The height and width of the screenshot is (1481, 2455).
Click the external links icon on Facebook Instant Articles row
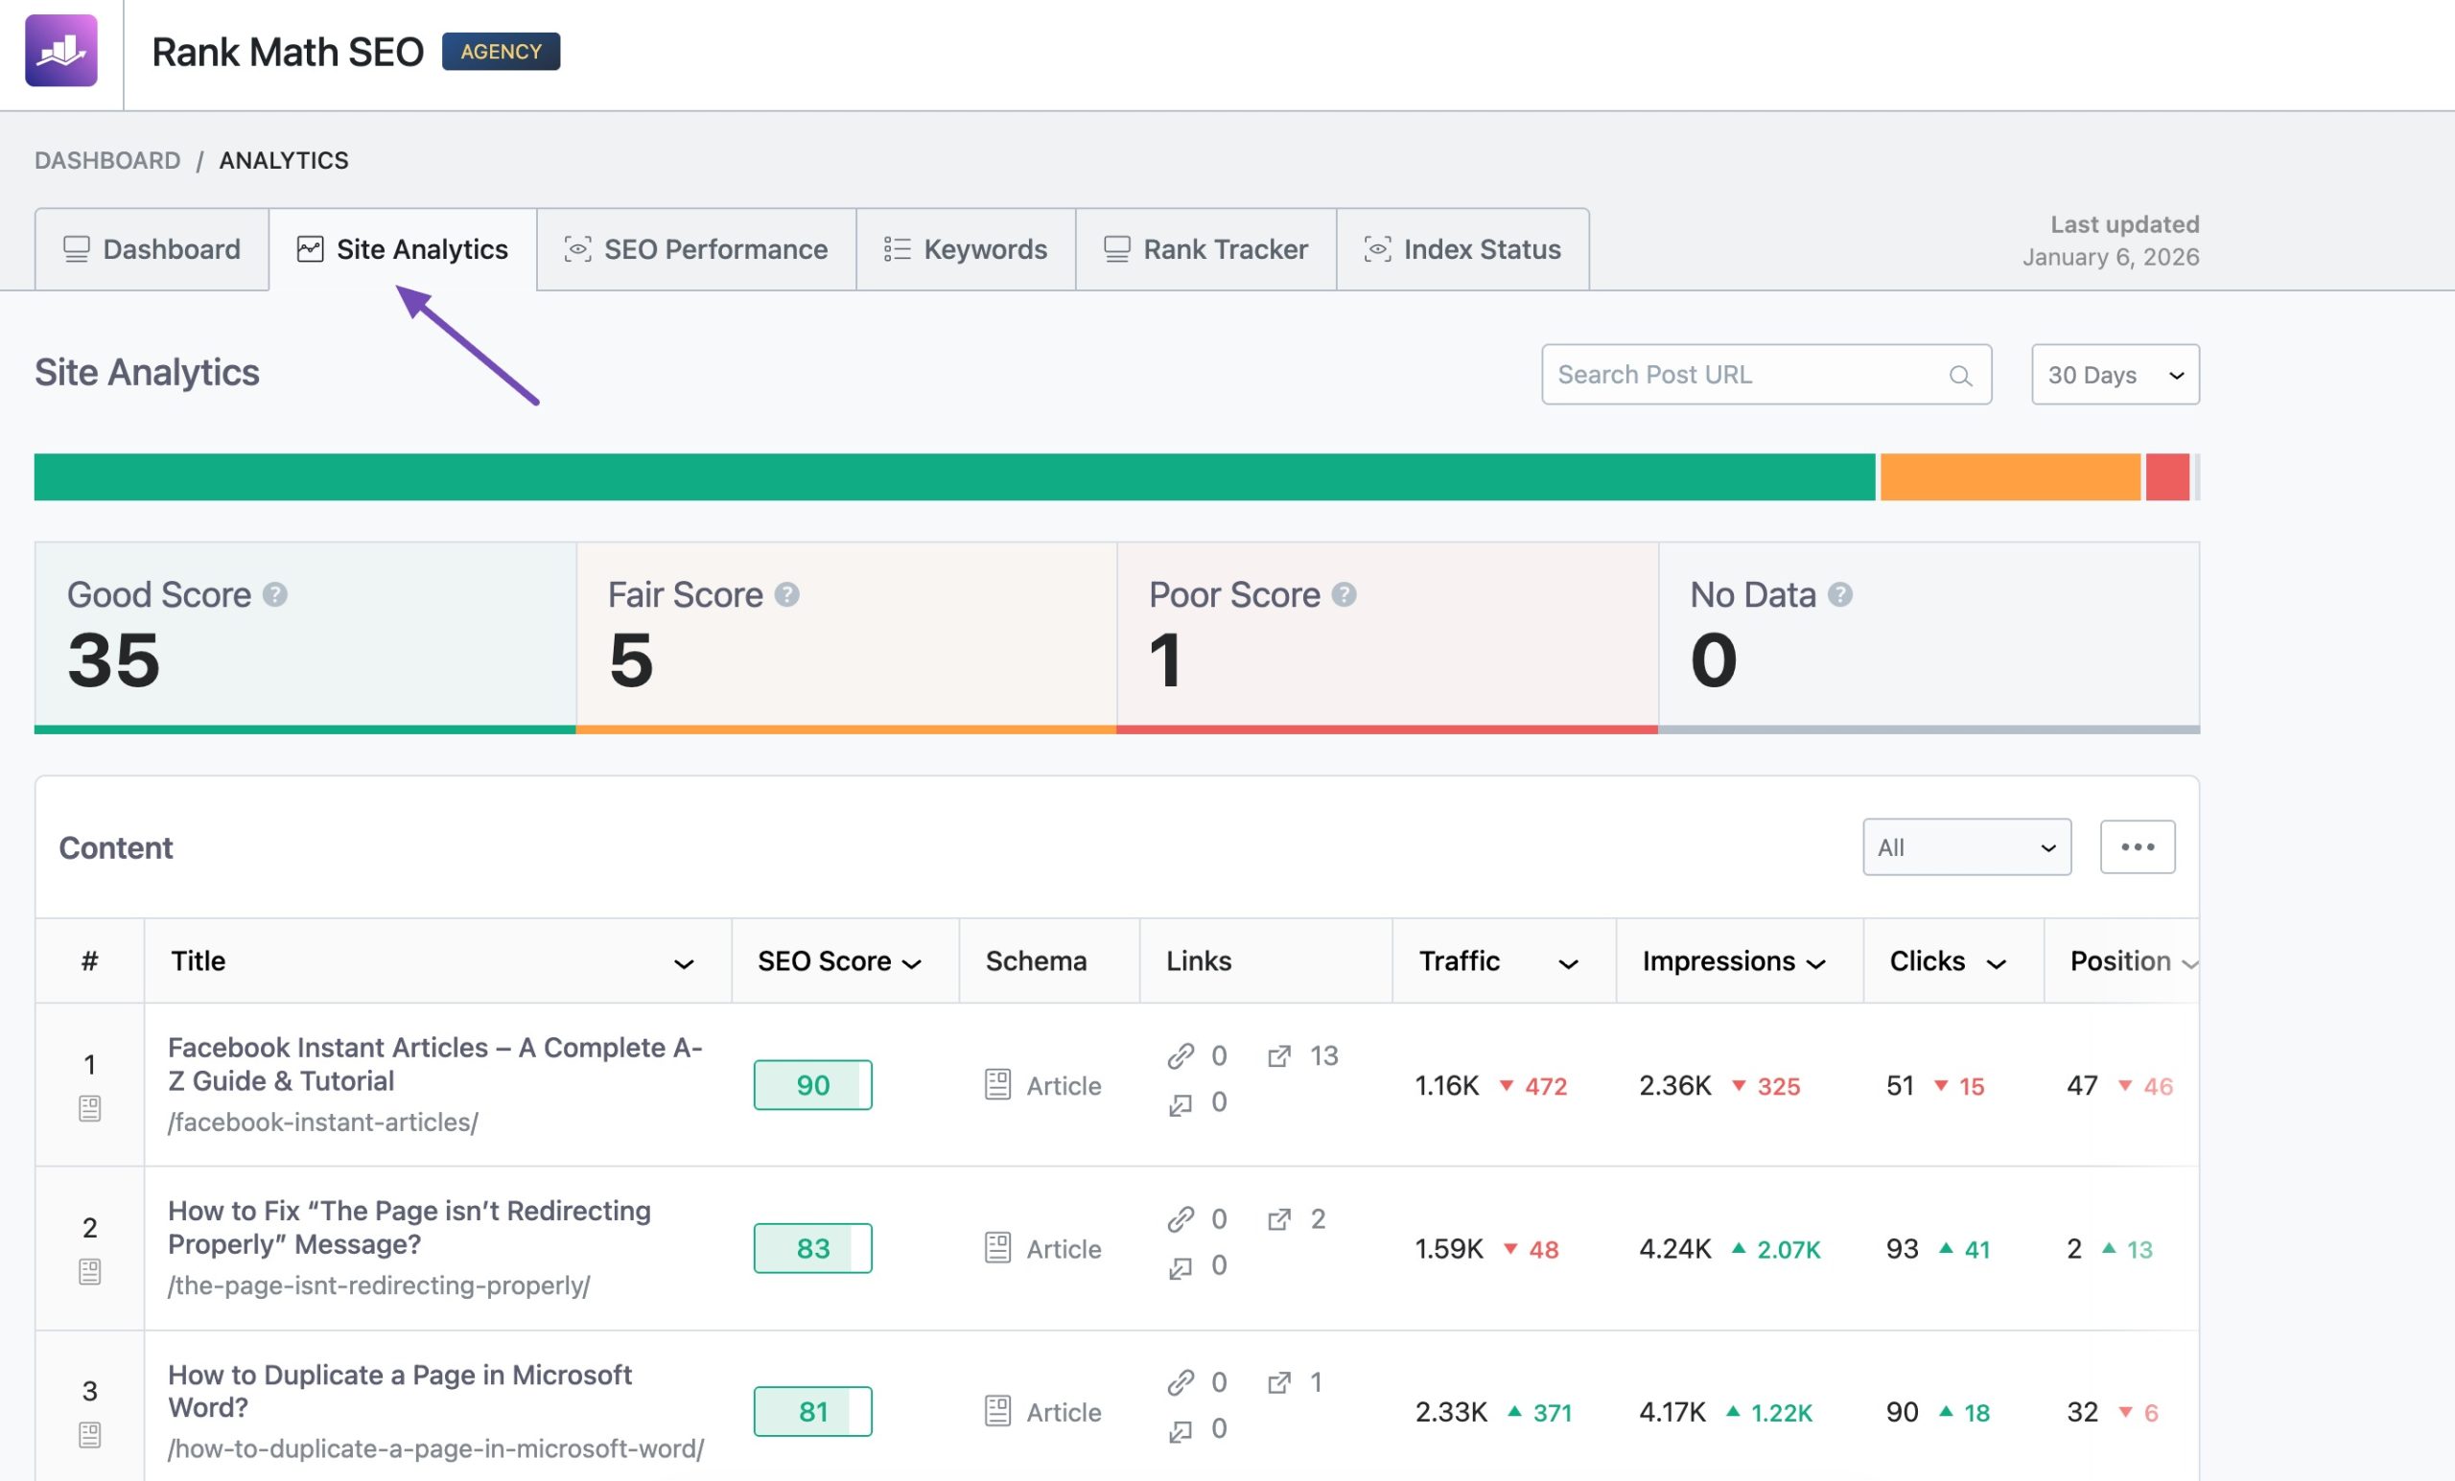(x=1279, y=1055)
